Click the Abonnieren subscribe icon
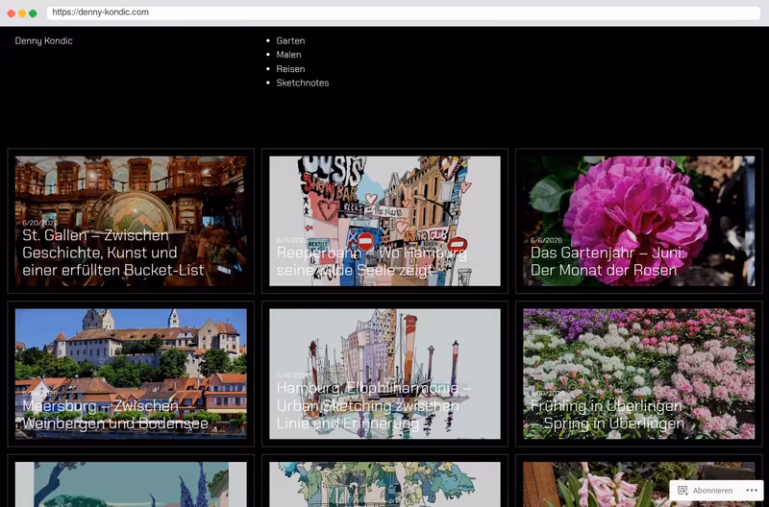 pyautogui.click(x=682, y=491)
